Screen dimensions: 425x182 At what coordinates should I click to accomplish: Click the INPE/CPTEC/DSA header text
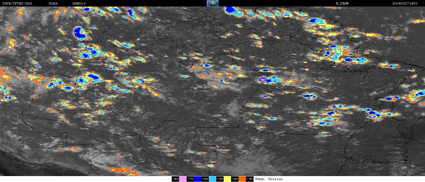[x=17, y=4]
